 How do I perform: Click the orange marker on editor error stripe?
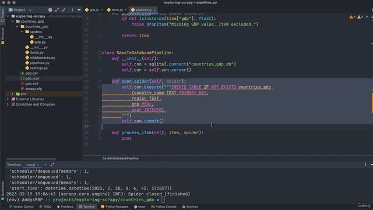[372, 103]
